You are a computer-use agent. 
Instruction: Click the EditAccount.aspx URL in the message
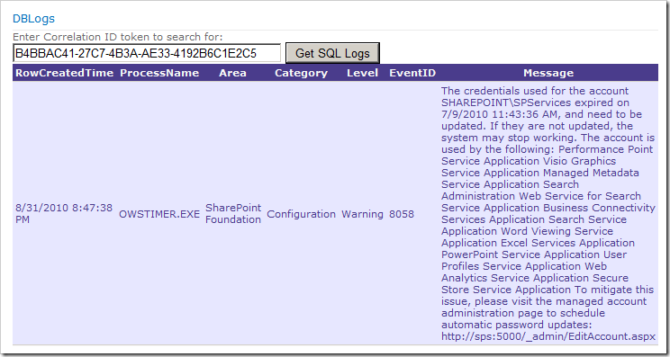coord(548,336)
